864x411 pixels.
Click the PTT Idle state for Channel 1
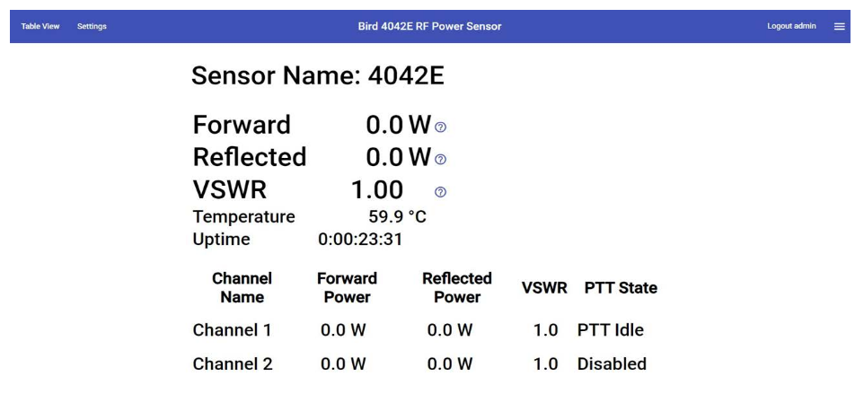click(610, 330)
